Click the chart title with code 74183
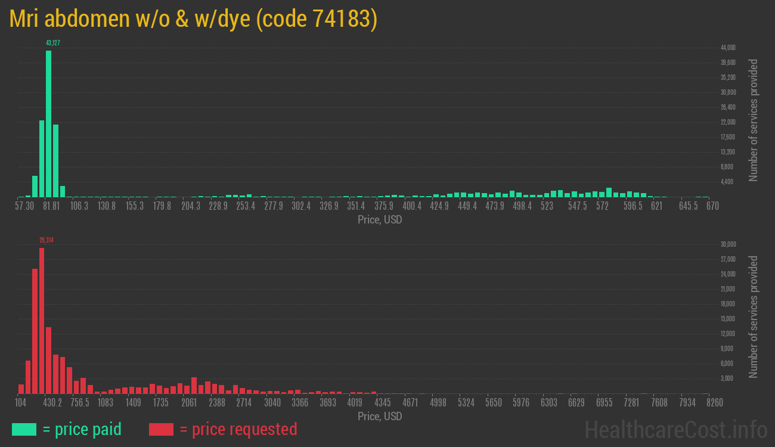Screen dimensions: 775x447 pyautogui.click(x=194, y=19)
